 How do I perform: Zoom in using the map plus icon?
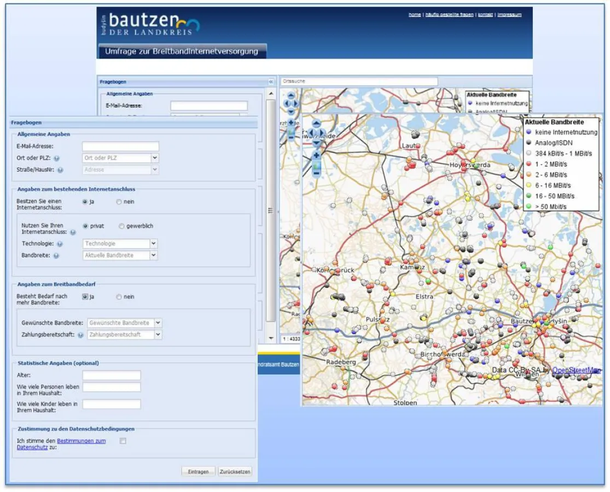[316, 155]
